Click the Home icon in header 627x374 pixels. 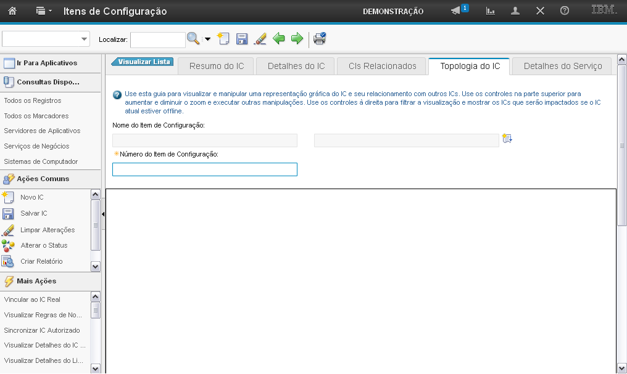pyautogui.click(x=12, y=11)
